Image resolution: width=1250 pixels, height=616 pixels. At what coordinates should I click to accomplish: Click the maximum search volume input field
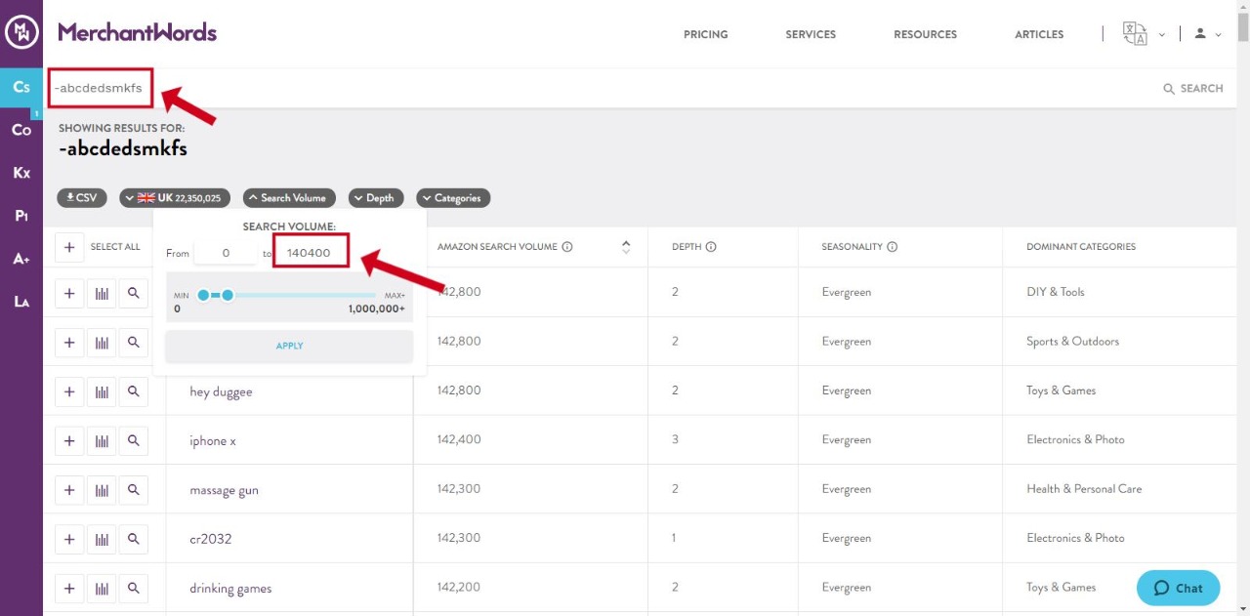click(x=311, y=253)
